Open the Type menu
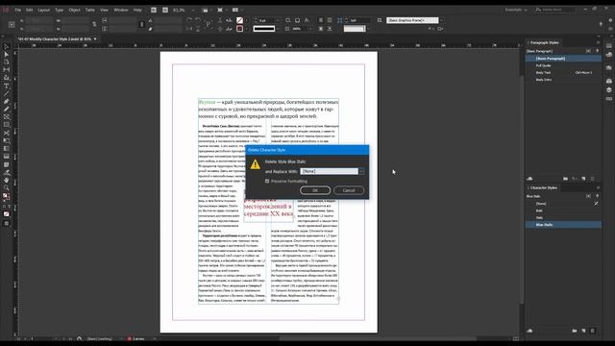This screenshot has width=615, height=346. tap(60, 10)
